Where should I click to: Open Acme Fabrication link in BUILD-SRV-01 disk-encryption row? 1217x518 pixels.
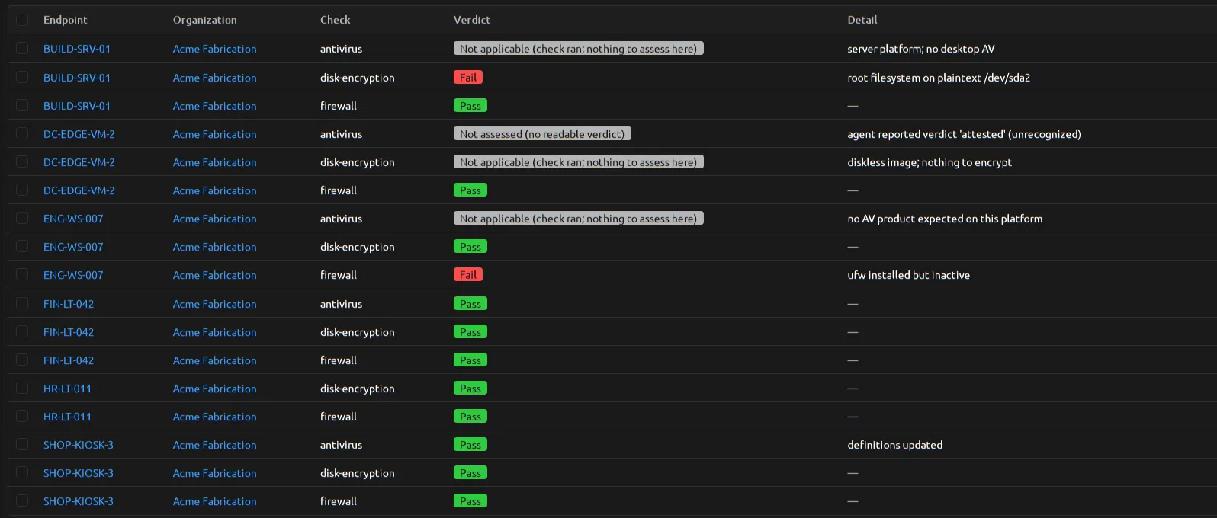[x=215, y=78]
